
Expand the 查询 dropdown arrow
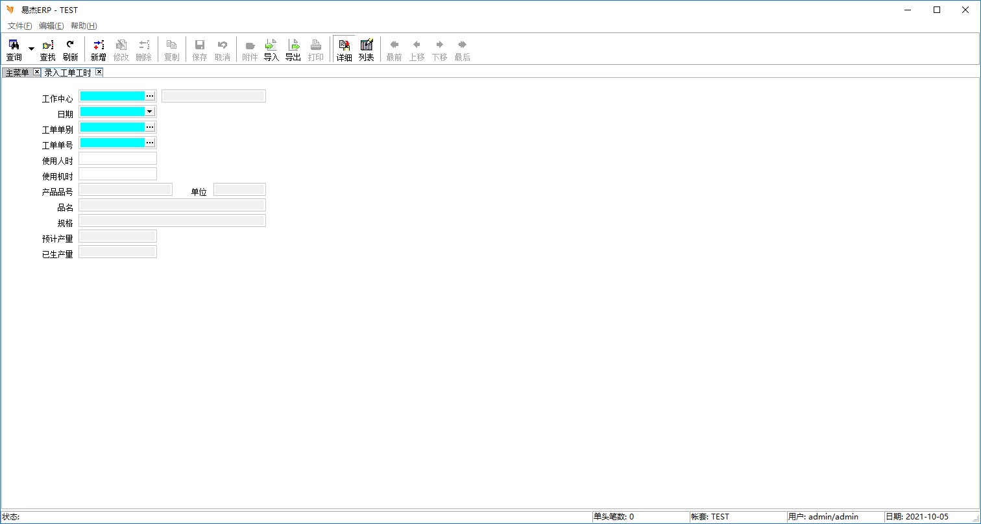pyautogui.click(x=31, y=49)
